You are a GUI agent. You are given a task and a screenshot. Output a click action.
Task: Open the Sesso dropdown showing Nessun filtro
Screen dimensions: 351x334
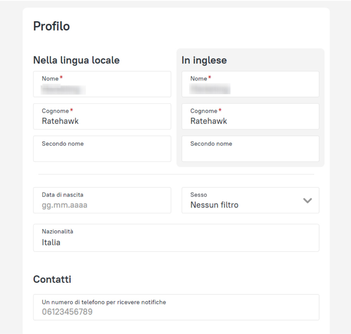pyautogui.click(x=246, y=200)
